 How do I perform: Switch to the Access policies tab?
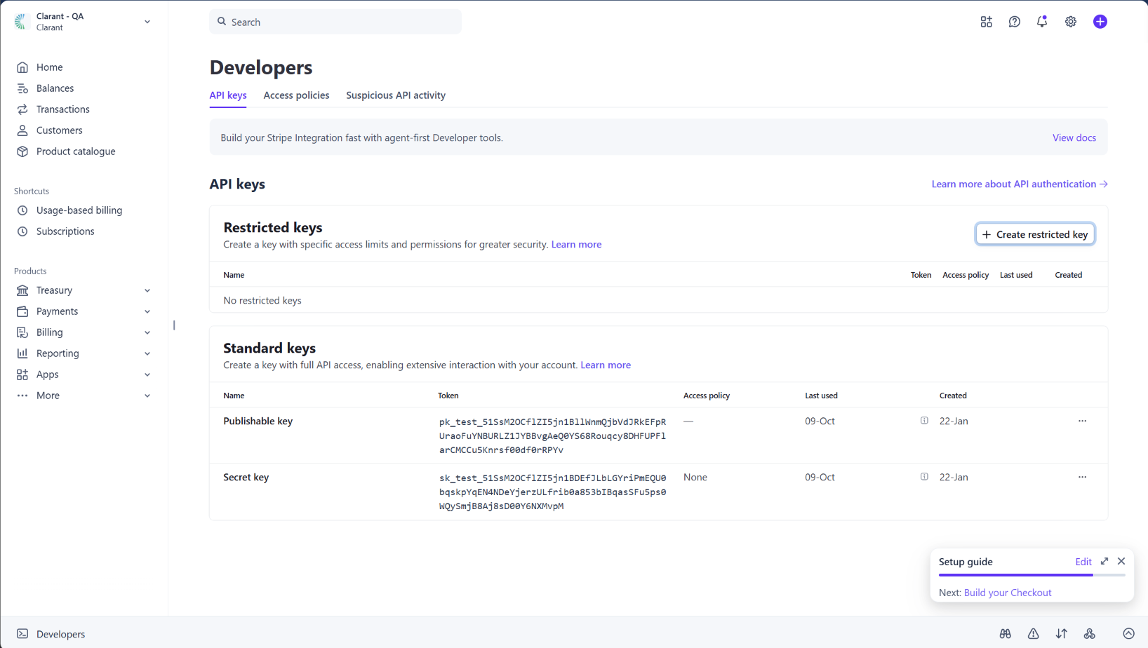(x=296, y=95)
